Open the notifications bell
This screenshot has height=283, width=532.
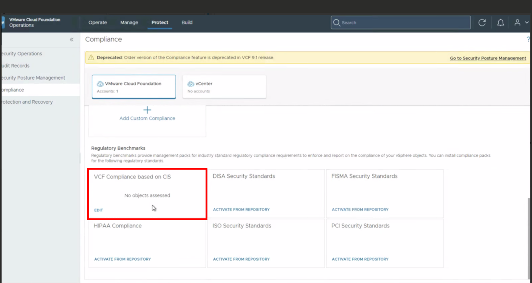[500, 22]
